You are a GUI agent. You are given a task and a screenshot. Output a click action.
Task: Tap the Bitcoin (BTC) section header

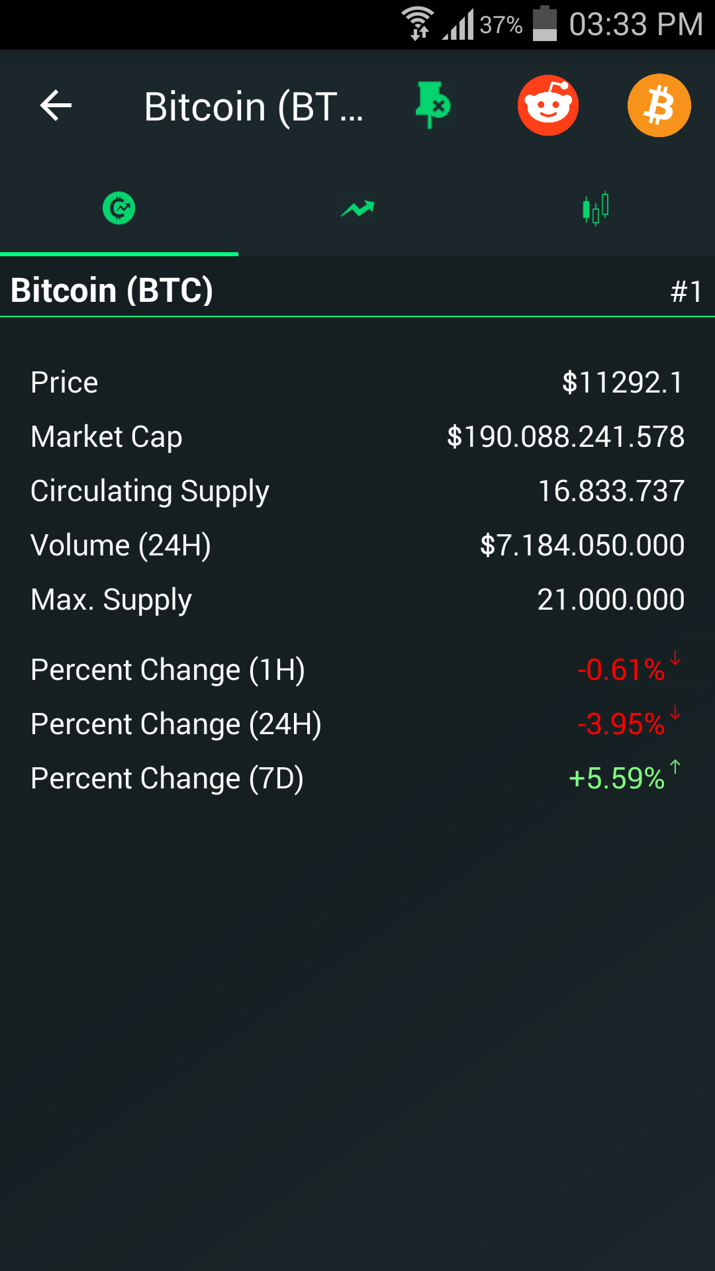(112, 291)
